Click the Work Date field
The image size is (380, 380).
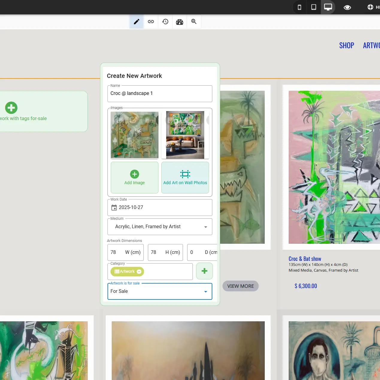pyautogui.click(x=160, y=208)
